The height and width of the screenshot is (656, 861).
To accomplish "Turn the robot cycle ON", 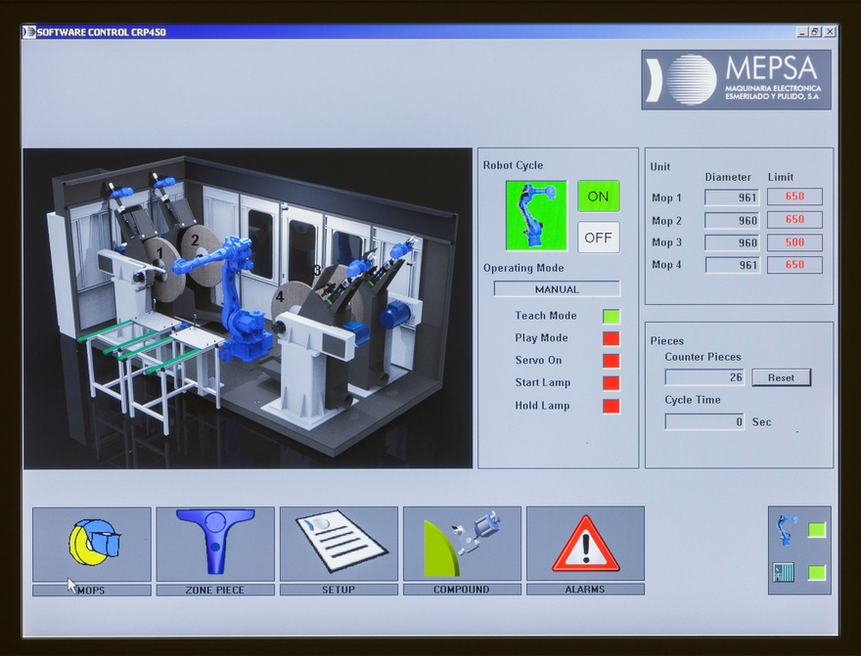I will 598,197.
